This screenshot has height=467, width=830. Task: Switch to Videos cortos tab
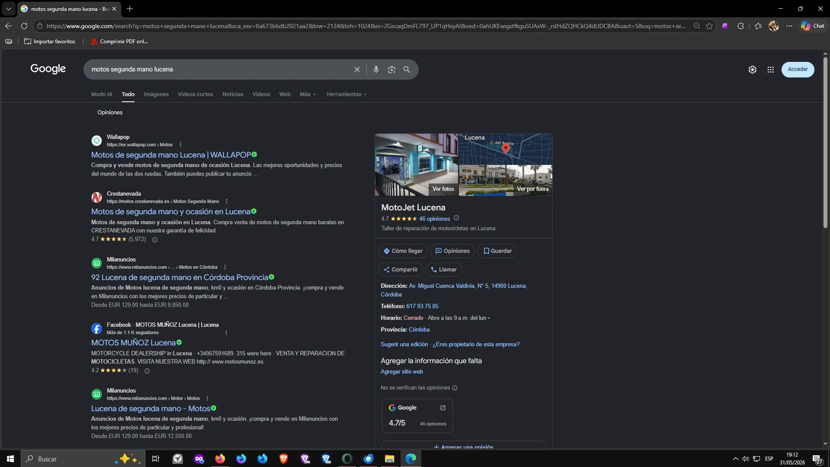(195, 94)
